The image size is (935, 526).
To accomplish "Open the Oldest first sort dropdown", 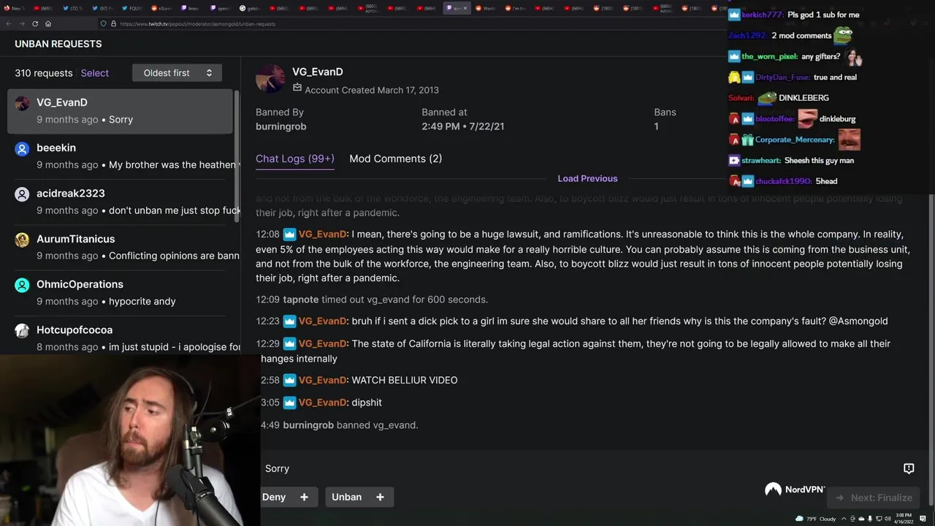I will [177, 73].
